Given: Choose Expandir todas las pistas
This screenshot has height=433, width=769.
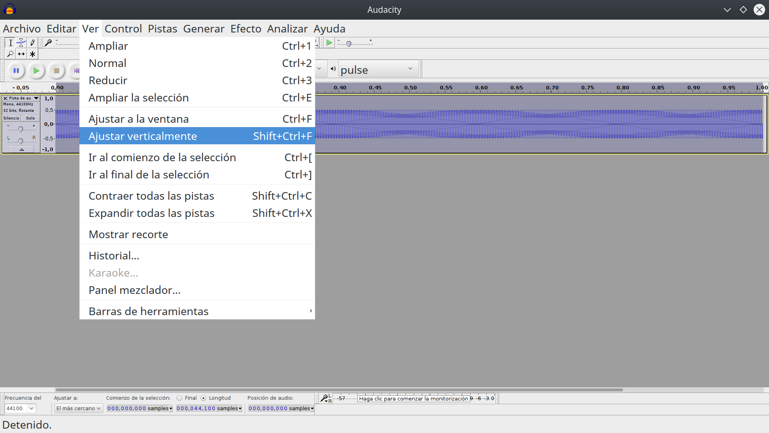Looking at the screenshot, I should [197, 213].
